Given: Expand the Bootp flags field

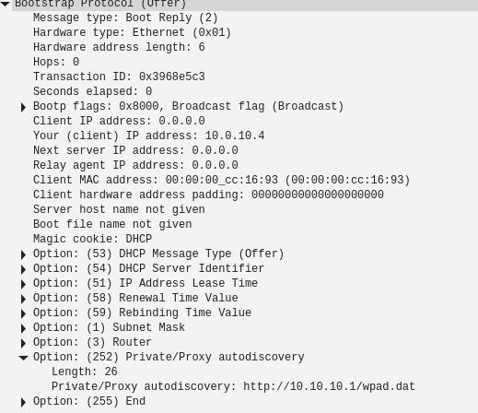Looking at the screenshot, I should 23,107.
